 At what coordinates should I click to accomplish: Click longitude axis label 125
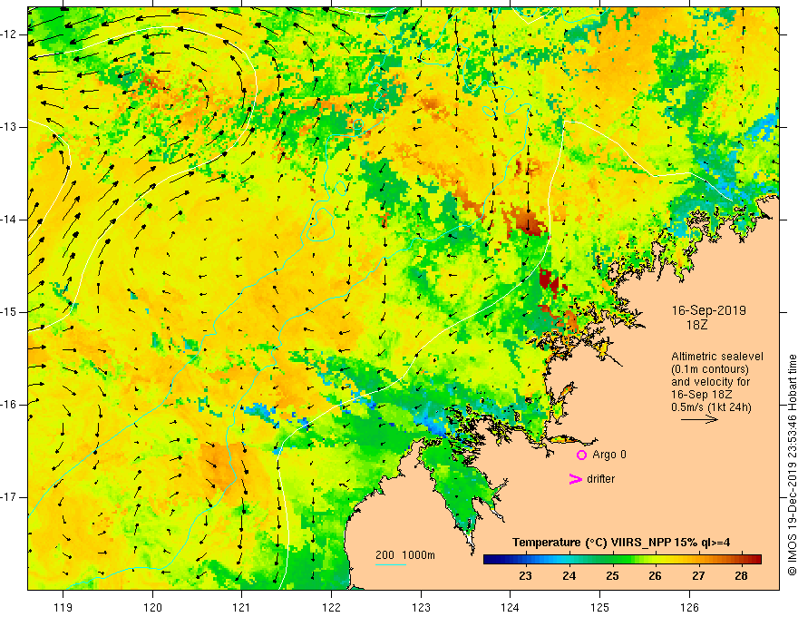coord(600,607)
